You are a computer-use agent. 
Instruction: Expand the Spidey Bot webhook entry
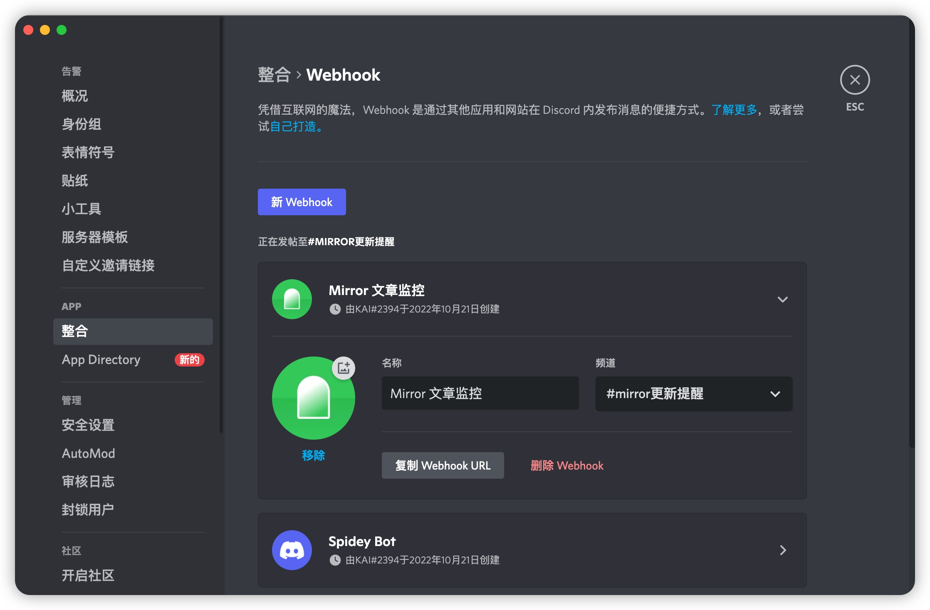point(782,550)
